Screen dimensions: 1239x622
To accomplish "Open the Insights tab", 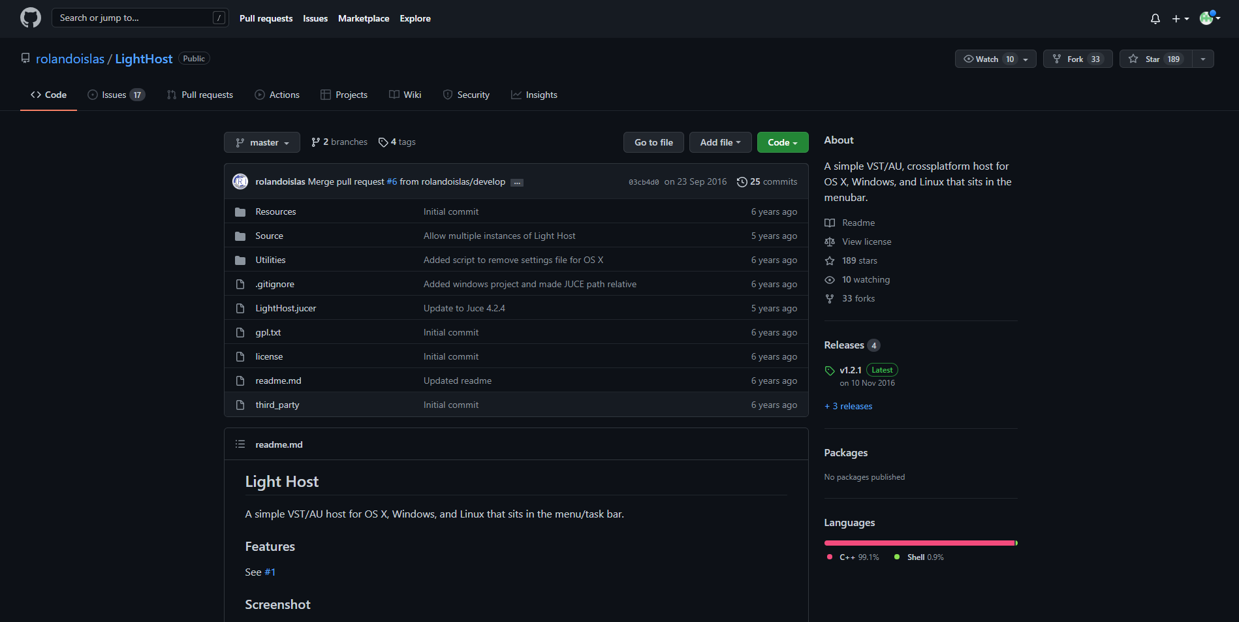I will 534,95.
